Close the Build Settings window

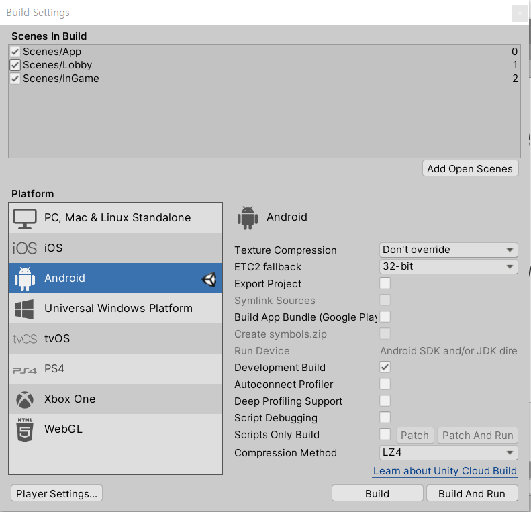(519, 13)
